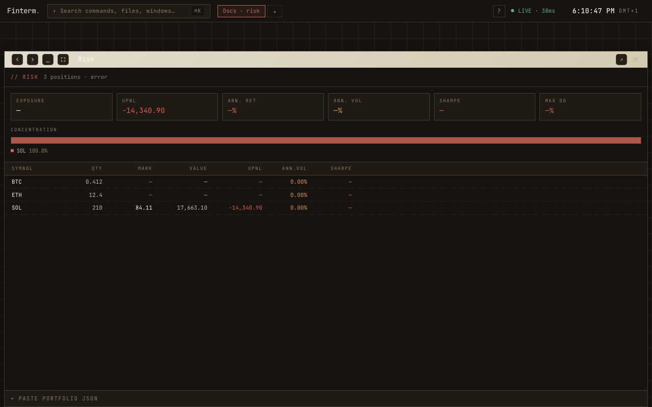Click the ⌘K shortcut badge
Viewport: 652px width, 407px height.
pos(198,11)
